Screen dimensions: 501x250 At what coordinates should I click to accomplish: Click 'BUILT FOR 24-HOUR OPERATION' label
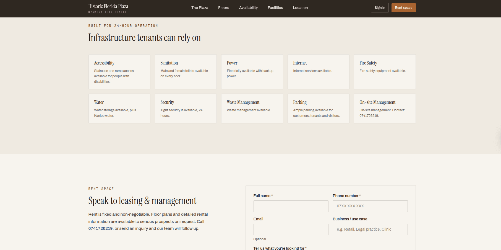[x=123, y=26]
